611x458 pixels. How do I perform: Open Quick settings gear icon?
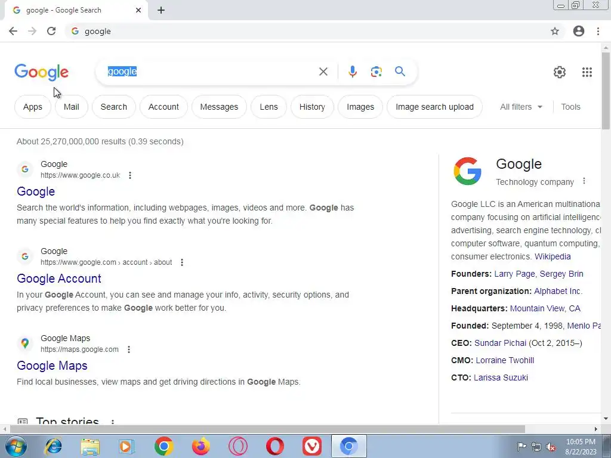[560, 72]
